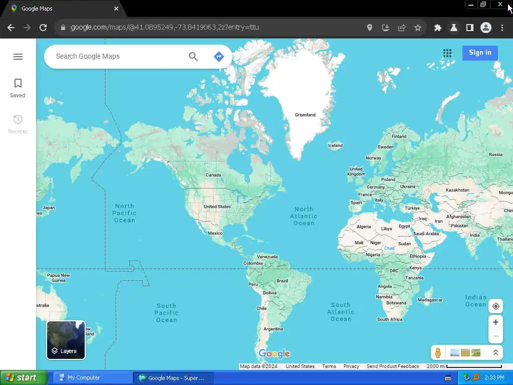Close the Google Maps tab

point(116,9)
